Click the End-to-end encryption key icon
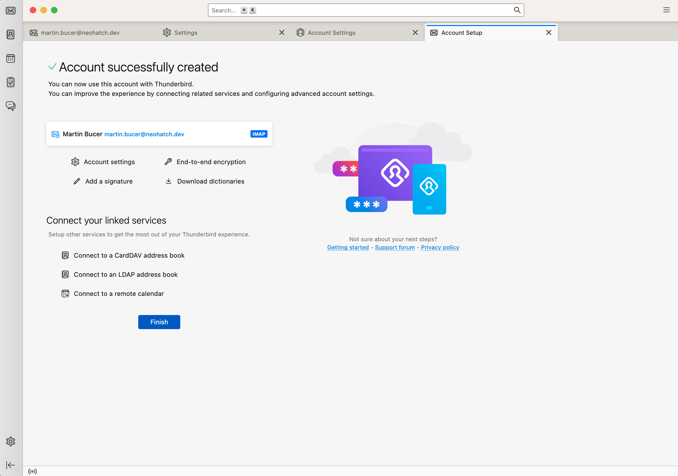Image resolution: width=678 pixels, height=476 pixels. 168,161
